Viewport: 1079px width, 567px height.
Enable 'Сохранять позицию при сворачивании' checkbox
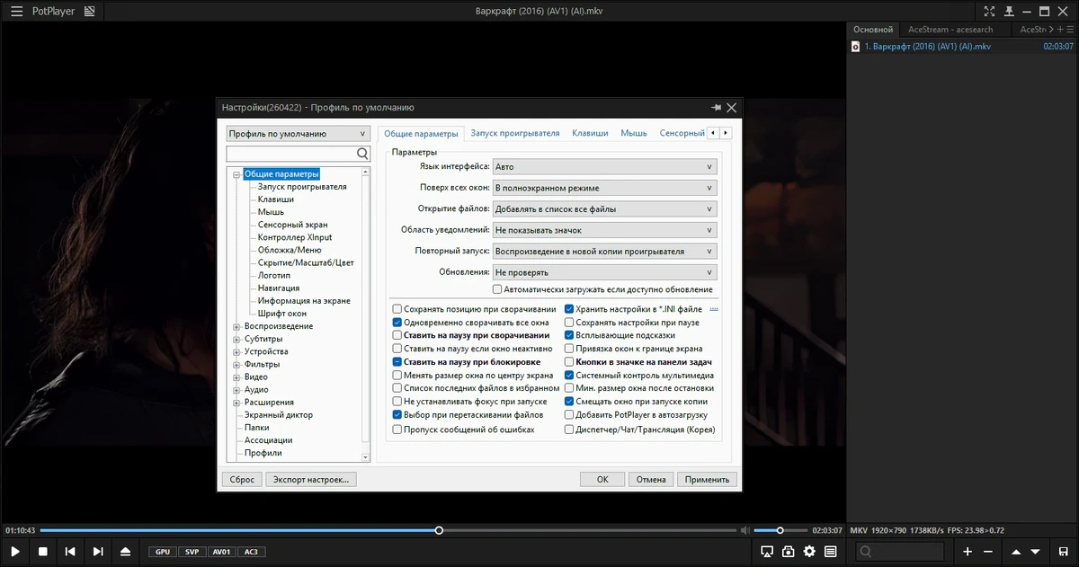tap(397, 309)
